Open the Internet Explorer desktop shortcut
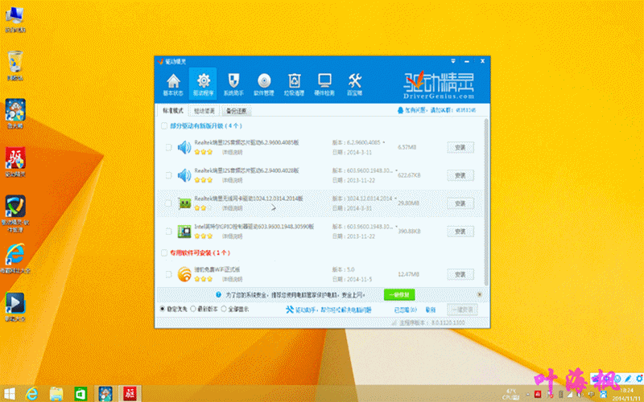This screenshot has height=402, width=644. 15,258
